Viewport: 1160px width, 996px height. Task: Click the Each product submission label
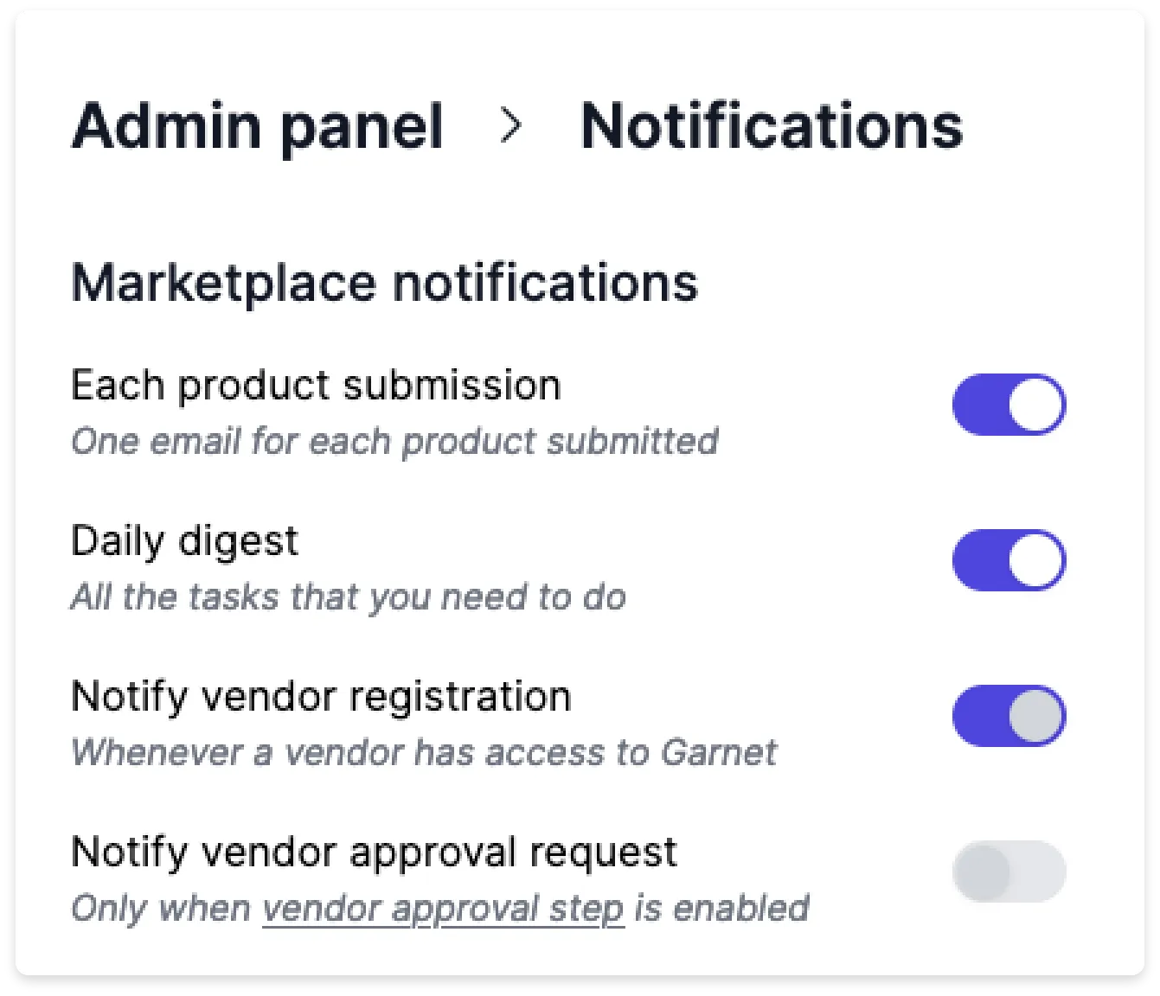[316, 386]
